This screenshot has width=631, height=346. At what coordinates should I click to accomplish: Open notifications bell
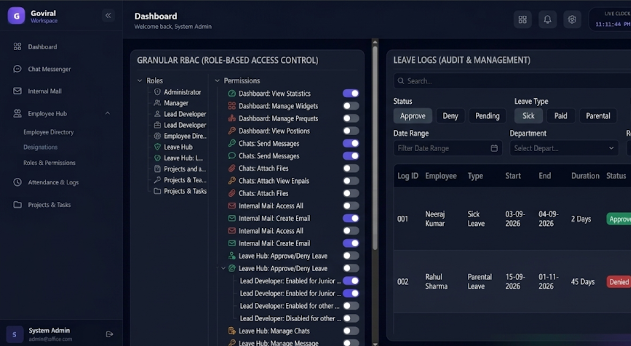[548, 19]
